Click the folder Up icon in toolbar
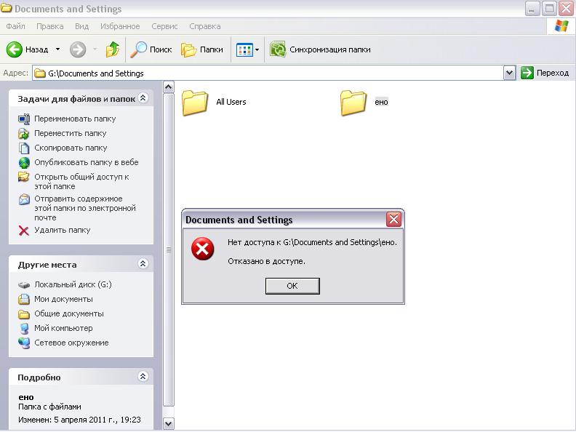 point(112,49)
